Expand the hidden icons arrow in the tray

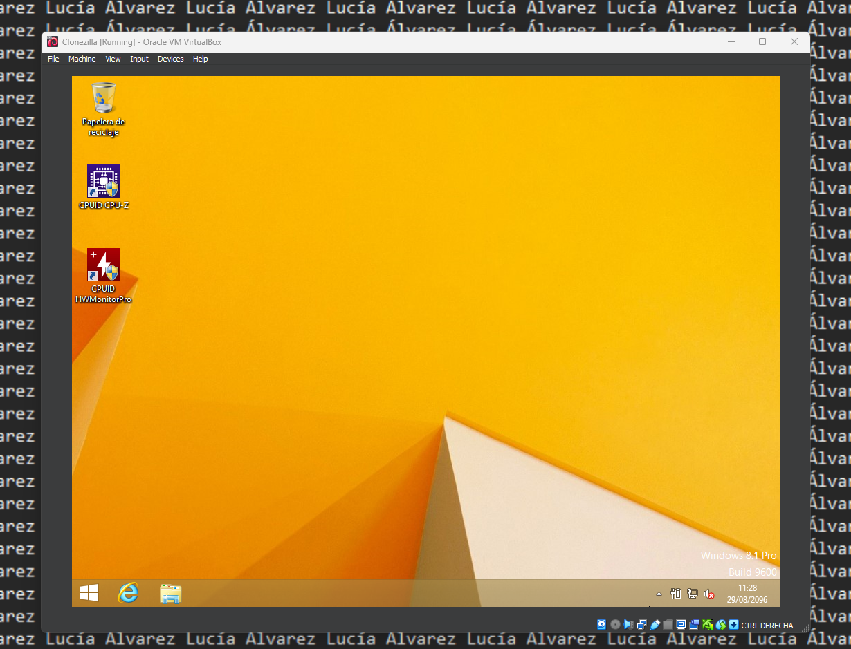tap(659, 594)
